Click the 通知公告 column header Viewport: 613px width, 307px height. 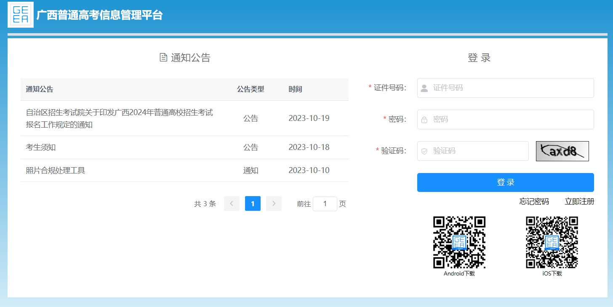tap(40, 89)
